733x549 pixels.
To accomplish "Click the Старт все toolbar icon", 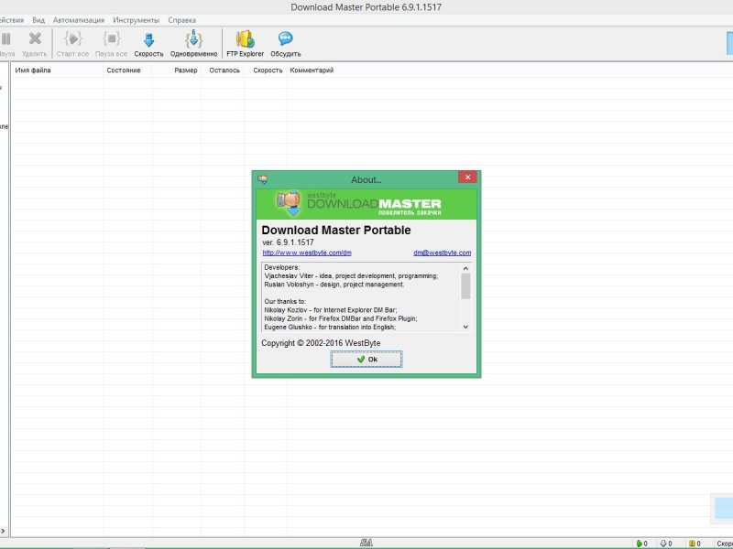I will point(72,38).
